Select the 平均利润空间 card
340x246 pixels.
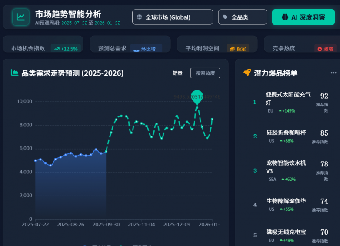[x=217, y=44]
